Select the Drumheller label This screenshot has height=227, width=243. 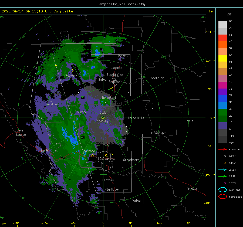click(158, 133)
